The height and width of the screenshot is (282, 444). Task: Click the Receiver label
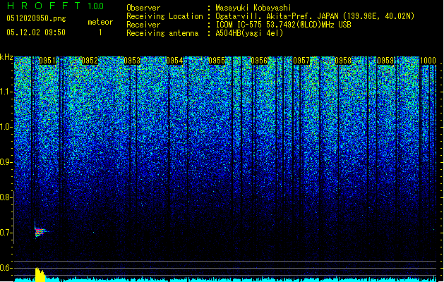(x=143, y=25)
